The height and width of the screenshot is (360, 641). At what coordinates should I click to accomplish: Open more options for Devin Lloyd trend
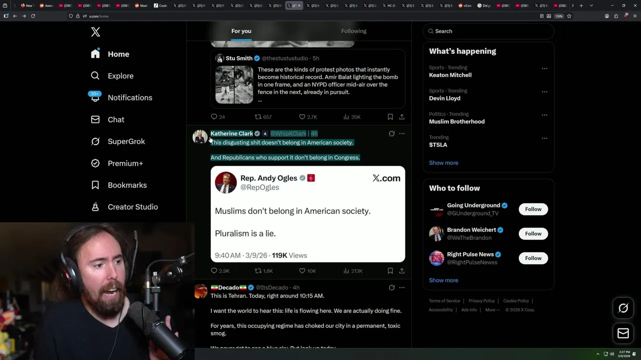tap(544, 91)
